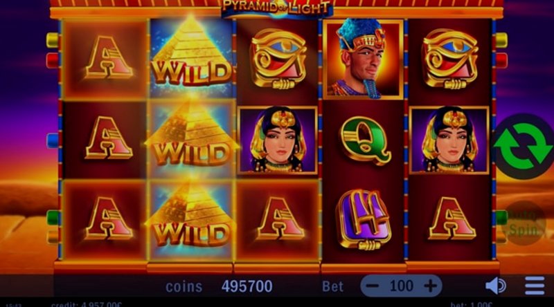Click the blue payline marker on left
Image resolution: width=554 pixels, height=307 pixels.
point(53,140)
